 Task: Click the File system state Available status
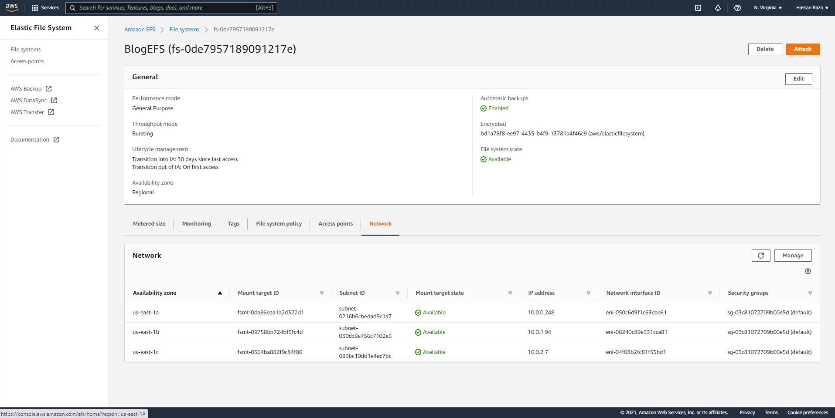(496, 159)
